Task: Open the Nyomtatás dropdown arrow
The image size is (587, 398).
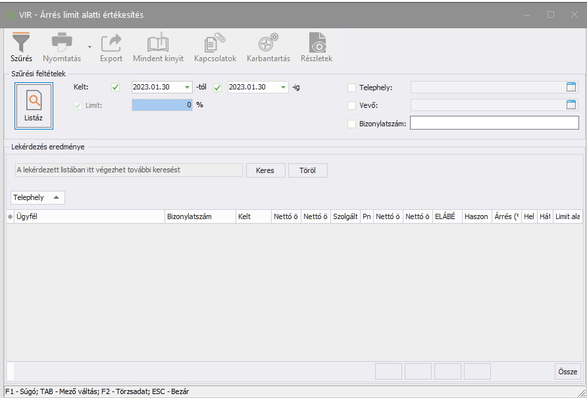Action: pos(89,47)
